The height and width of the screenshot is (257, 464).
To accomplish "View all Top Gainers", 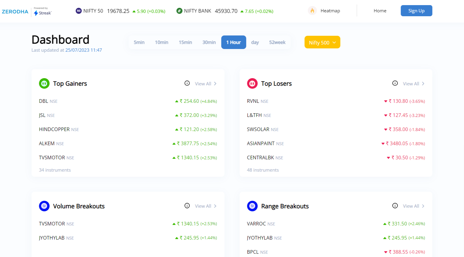I will tap(203, 84).
